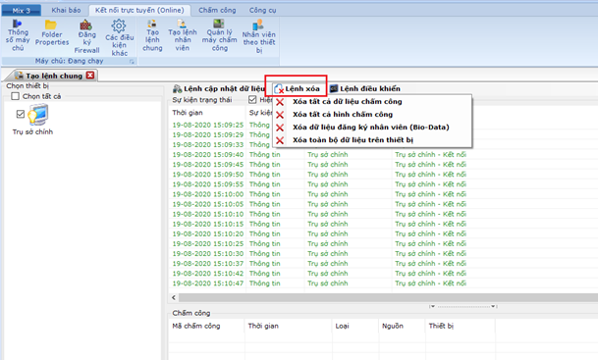Open Đăng ký Firewall tool
This screenshot has width=598, height=360.
click(86, 36)
